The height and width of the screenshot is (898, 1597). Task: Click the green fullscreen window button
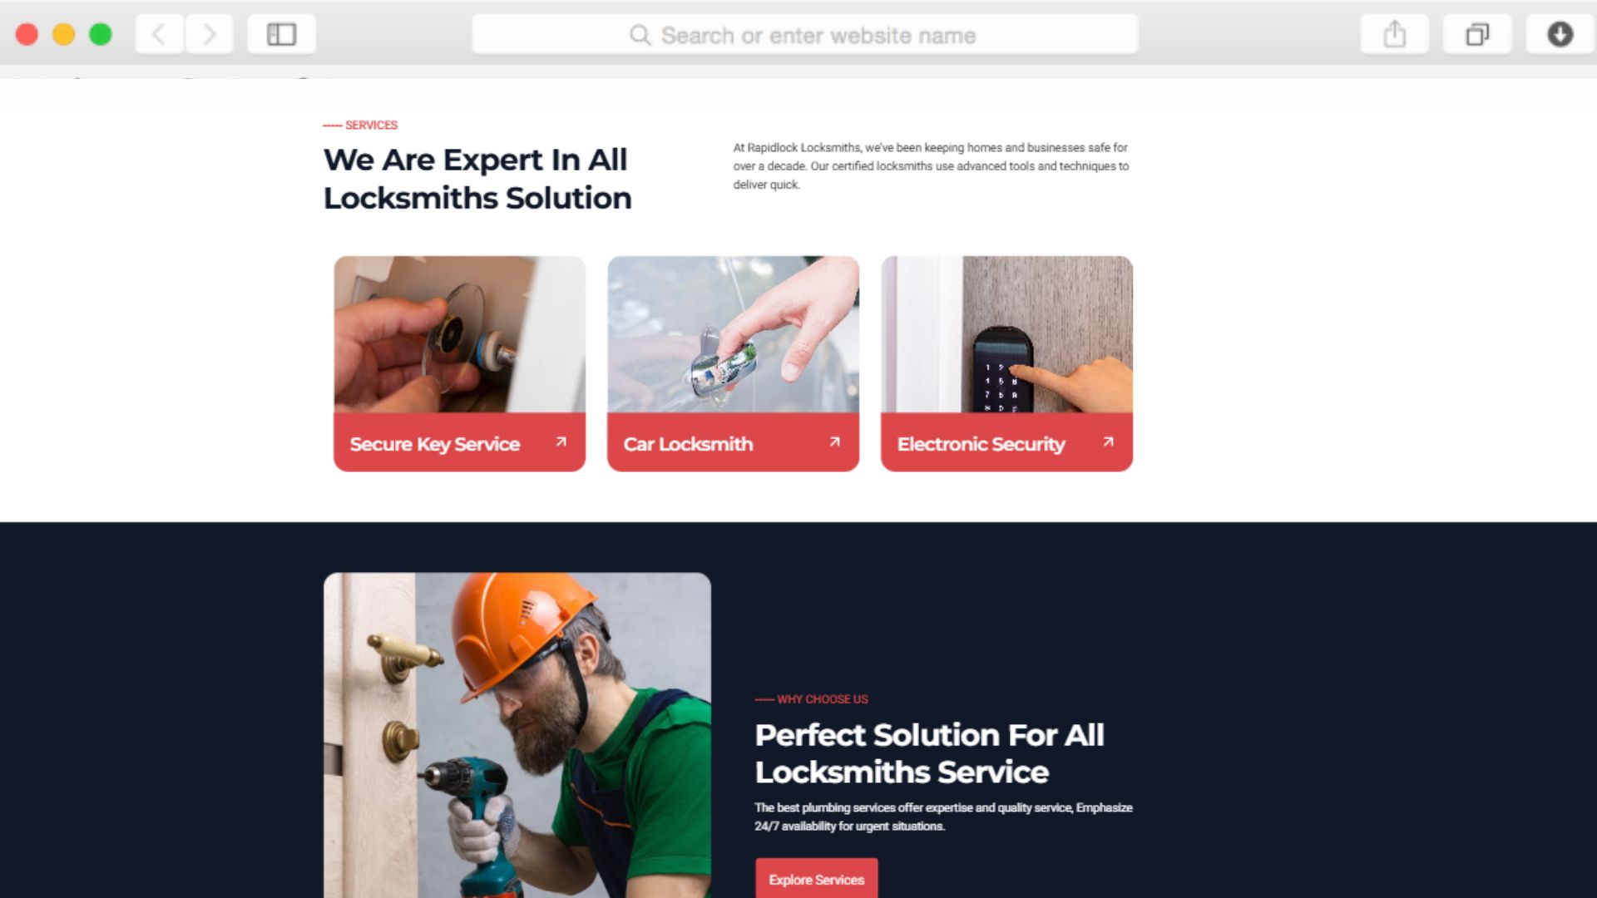click(101, 34)
